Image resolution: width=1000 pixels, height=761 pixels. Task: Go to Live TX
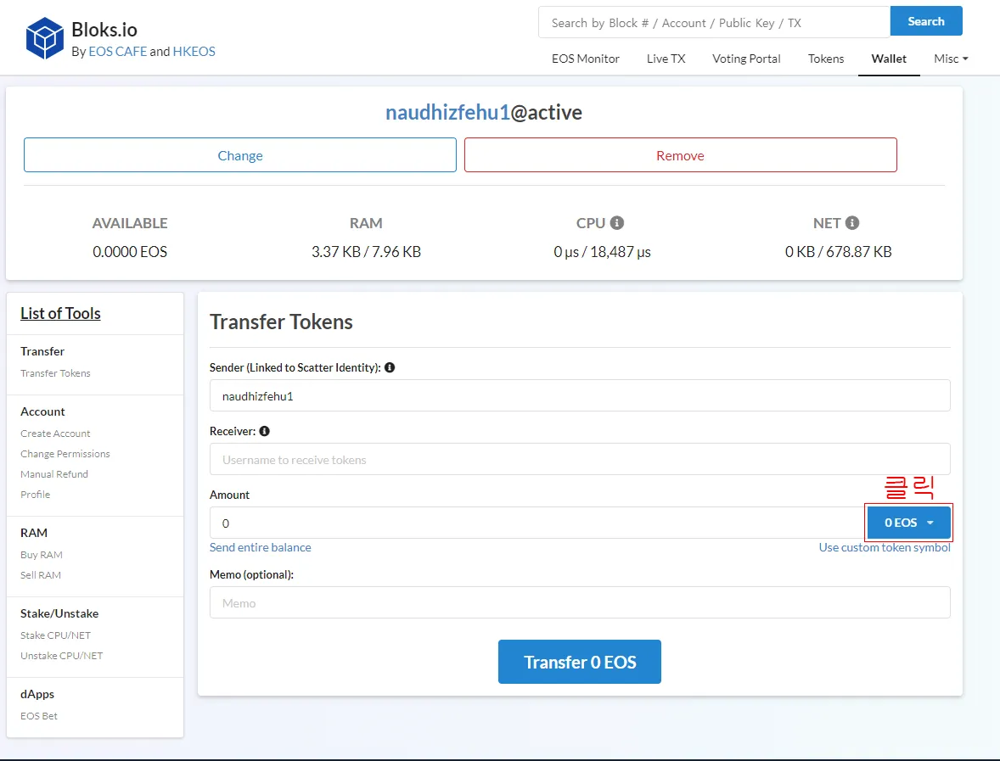[x=666, y=59]
